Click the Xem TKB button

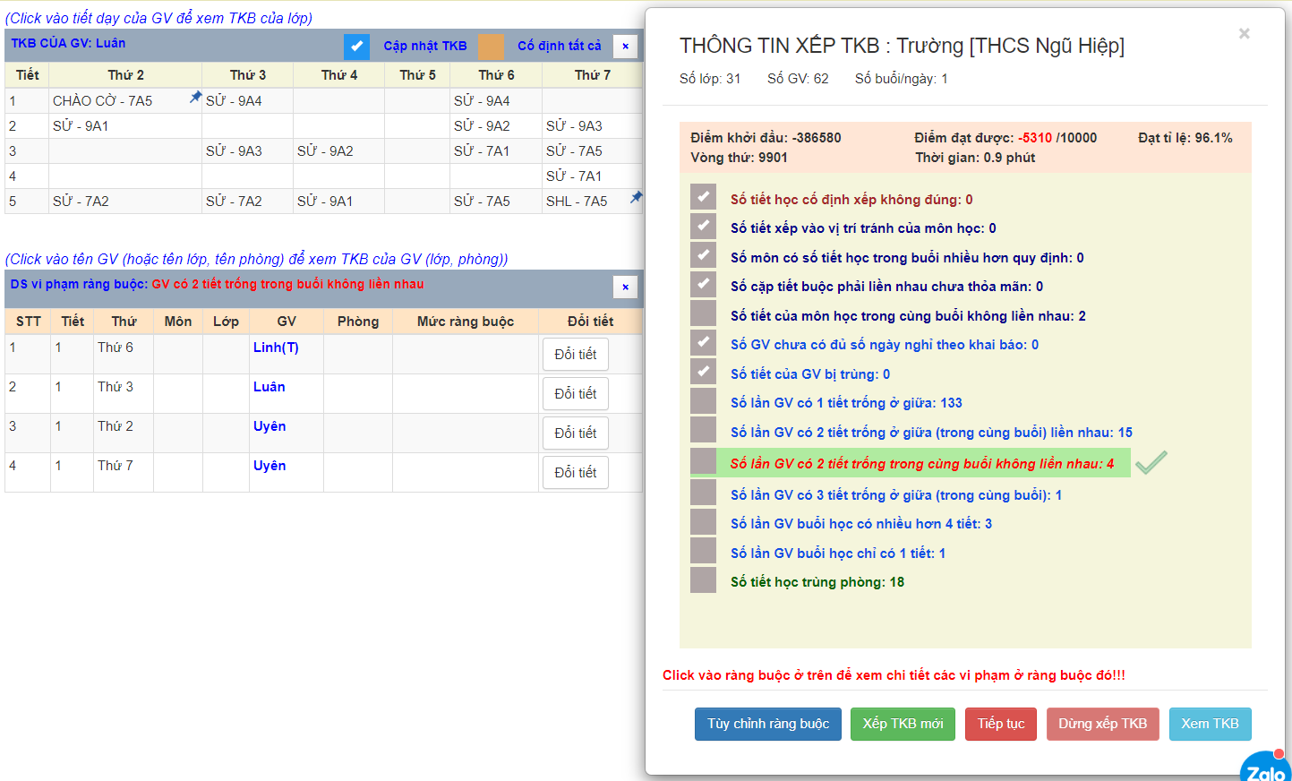(x=1210, y=724)
